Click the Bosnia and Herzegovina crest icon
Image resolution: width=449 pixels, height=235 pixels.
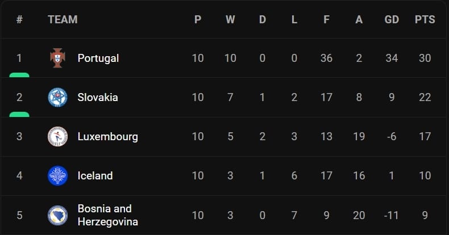57,215
